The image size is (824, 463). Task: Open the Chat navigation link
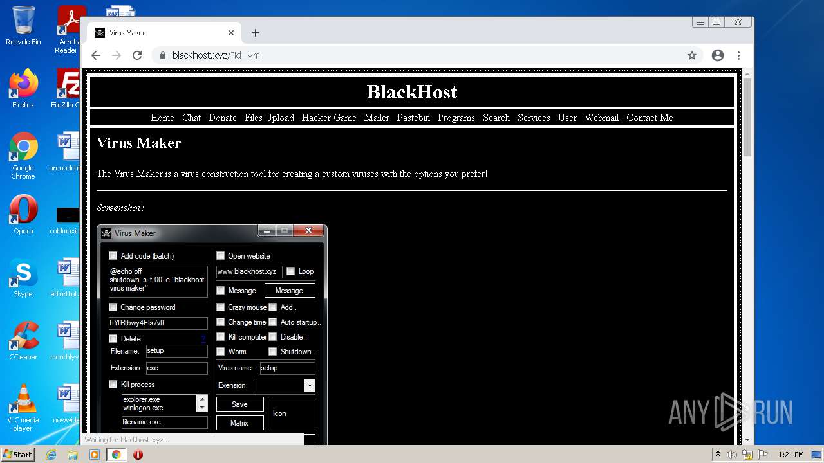191,118
